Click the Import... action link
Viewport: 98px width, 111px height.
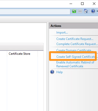coord(62,32)
